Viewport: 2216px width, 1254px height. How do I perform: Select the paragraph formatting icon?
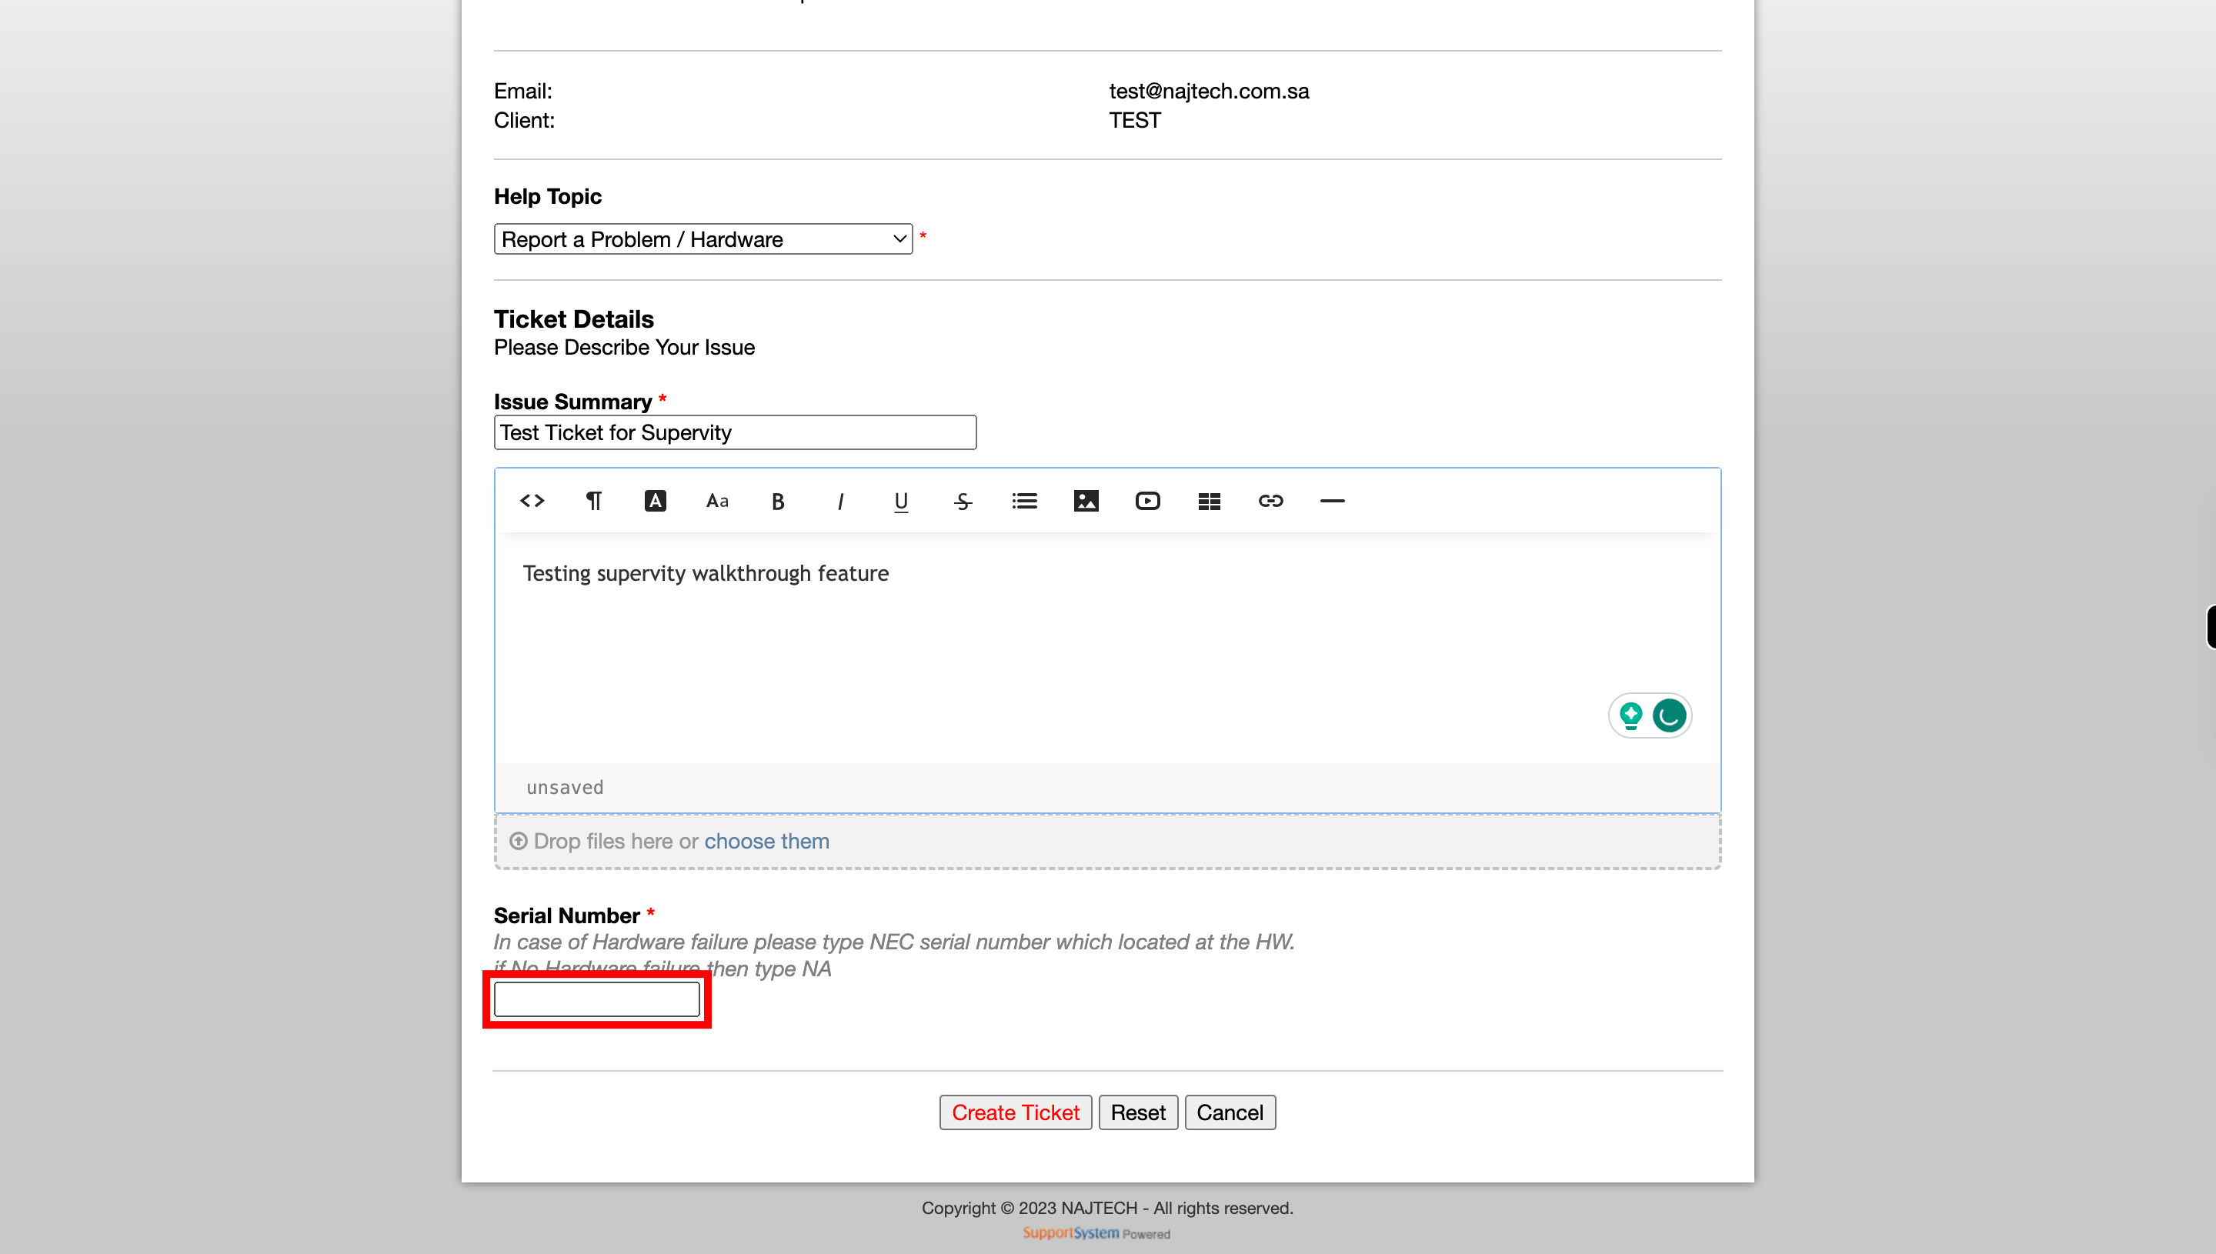tap(592, 499)
